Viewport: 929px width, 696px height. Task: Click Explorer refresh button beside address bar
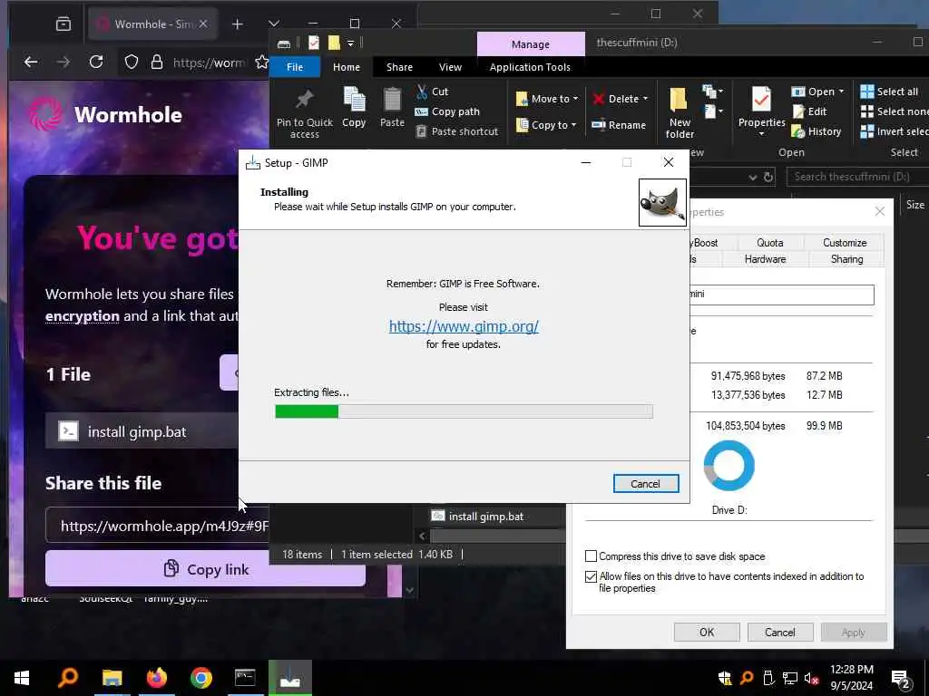tap(768, 177)
